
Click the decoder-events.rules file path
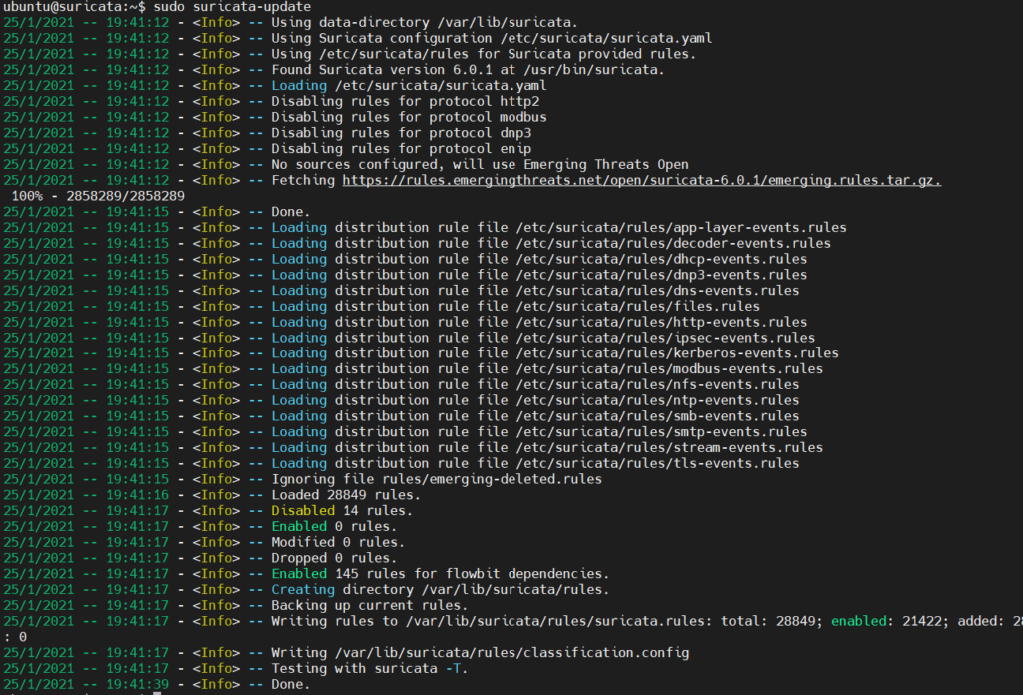pos(673,243)
